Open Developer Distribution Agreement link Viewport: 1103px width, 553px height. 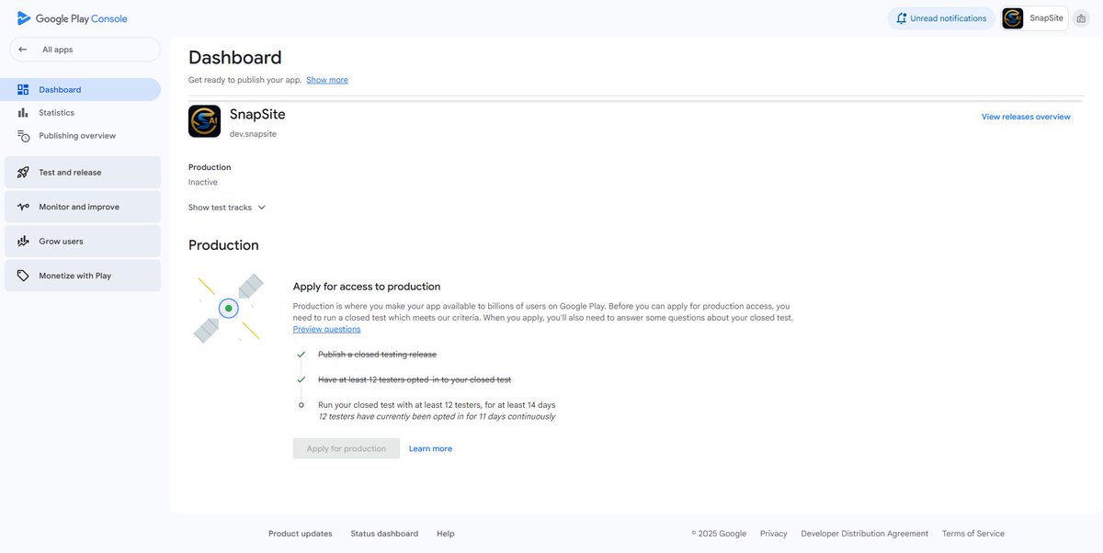tap(865, 534)
